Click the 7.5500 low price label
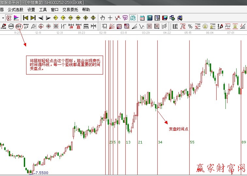 [42, 173]
